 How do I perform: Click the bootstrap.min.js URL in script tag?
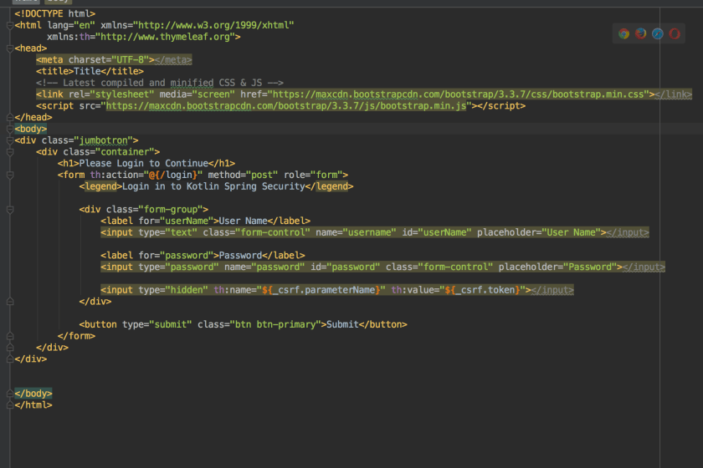[286, 106]
